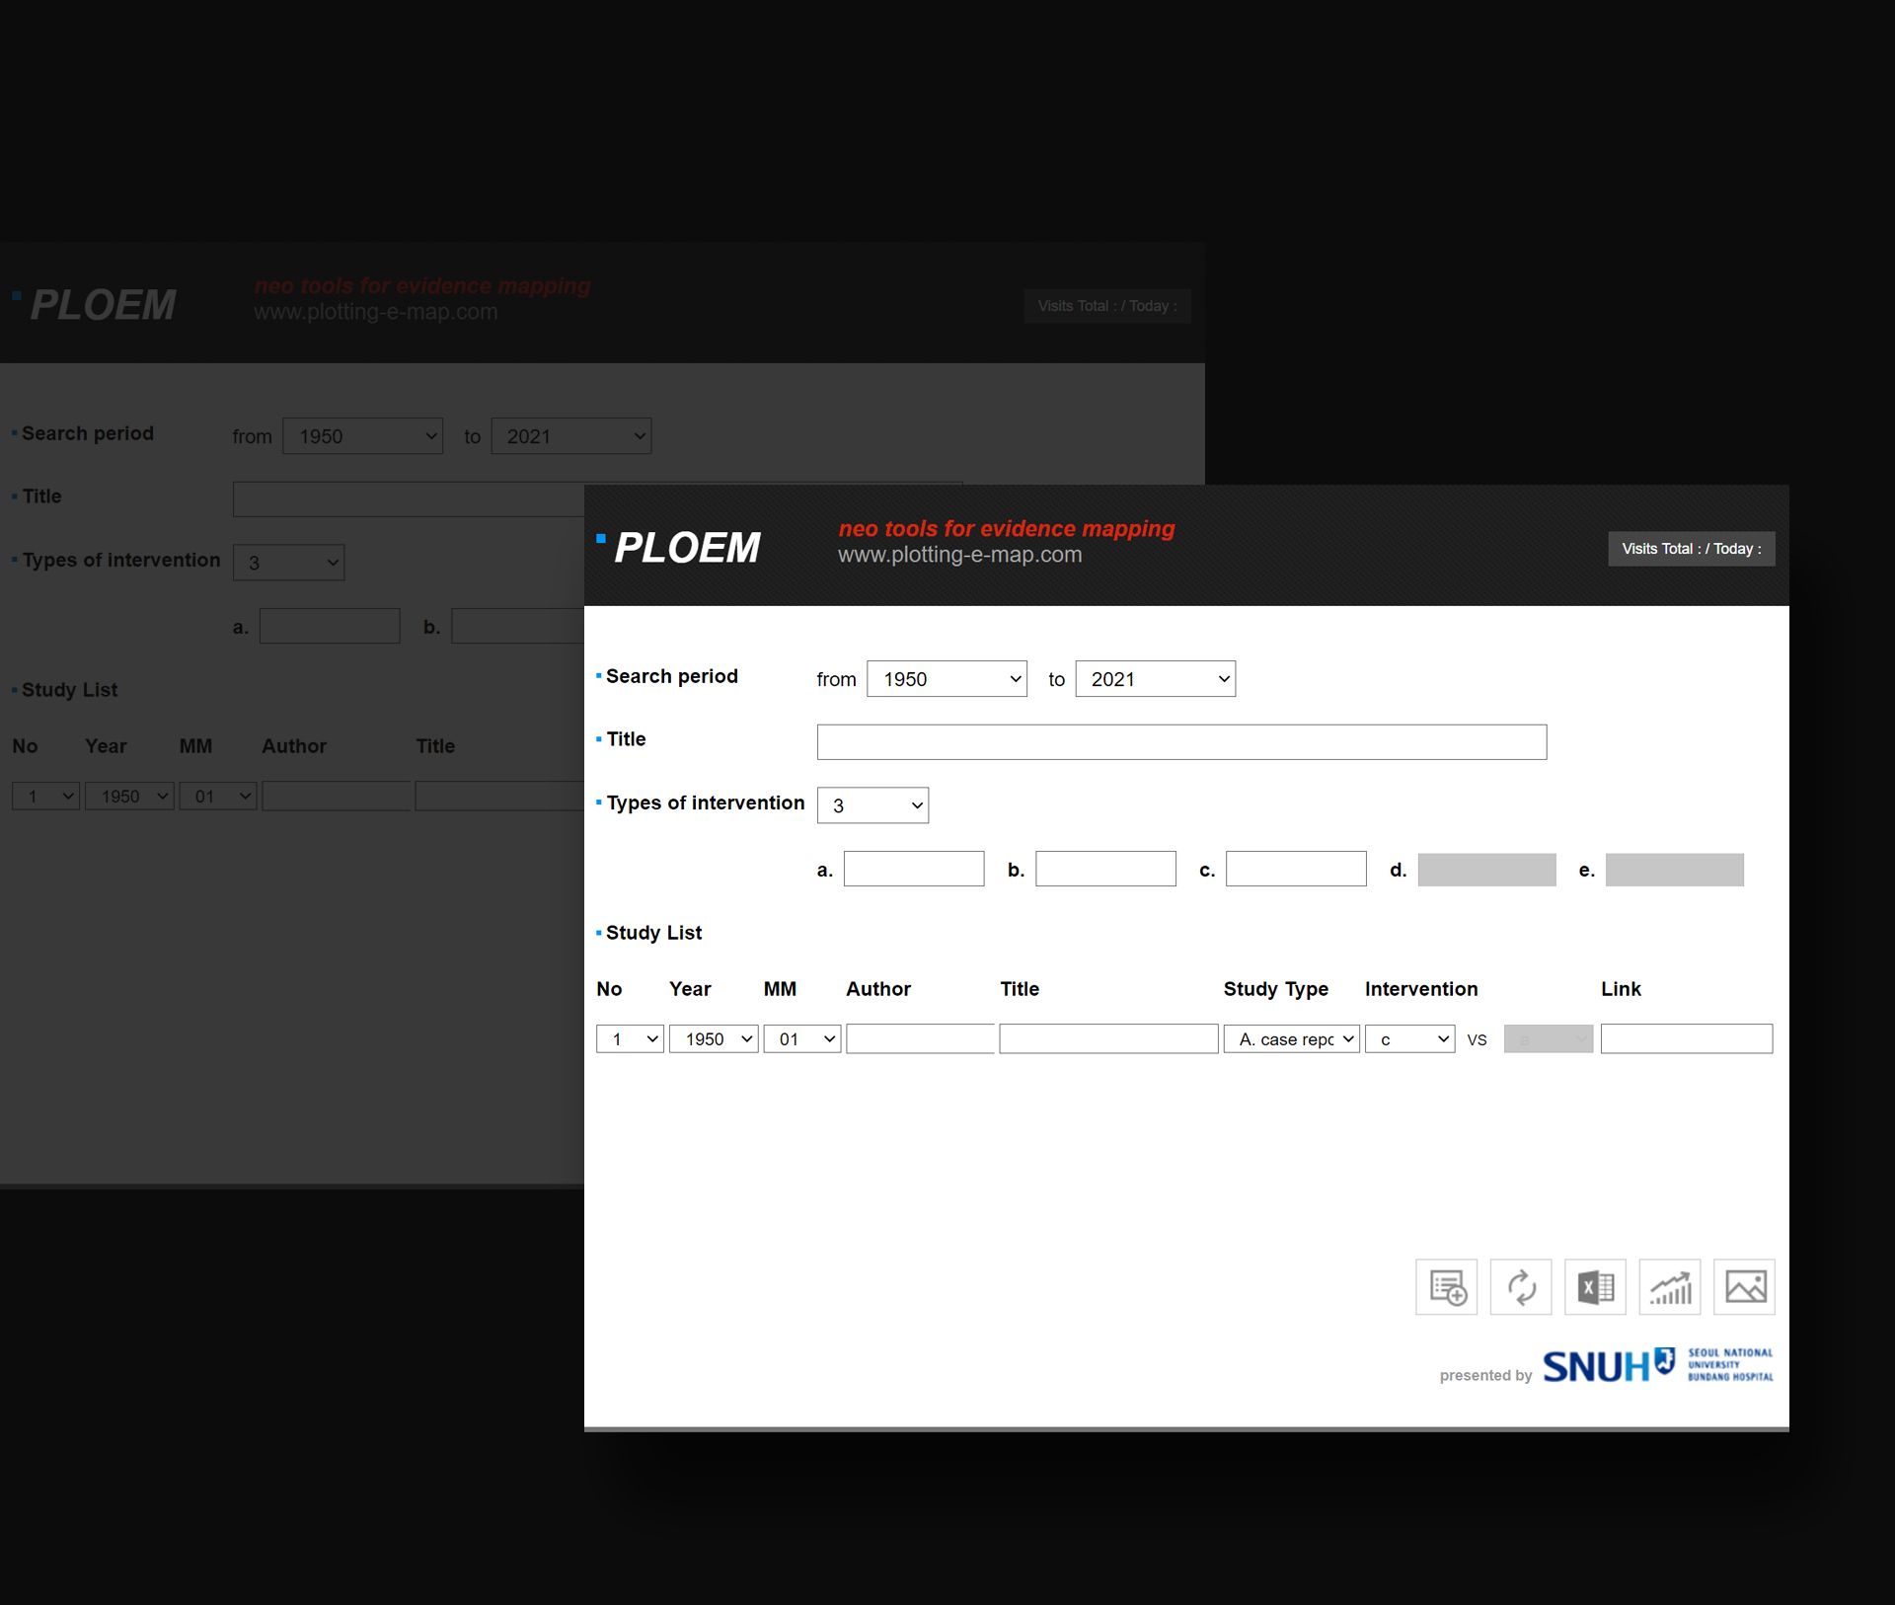This screenshot has height=1605, width=1895.
Task: Click the Visits Total / Today box
Action: (1691, 549)
